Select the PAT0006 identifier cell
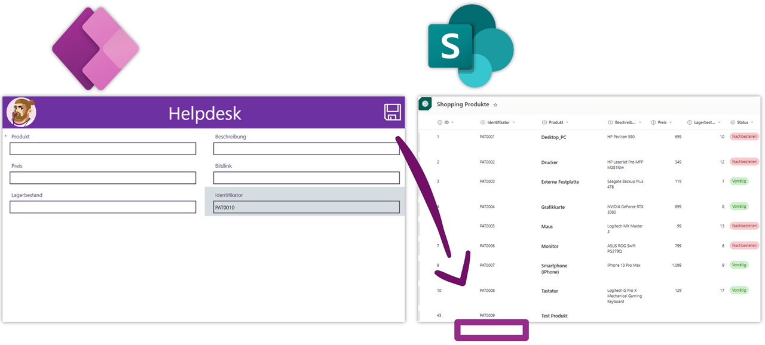The image size is (765, 345). [x=487, y=246]
